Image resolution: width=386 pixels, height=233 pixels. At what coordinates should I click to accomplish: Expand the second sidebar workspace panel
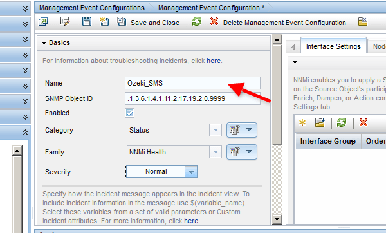(25, 24)
